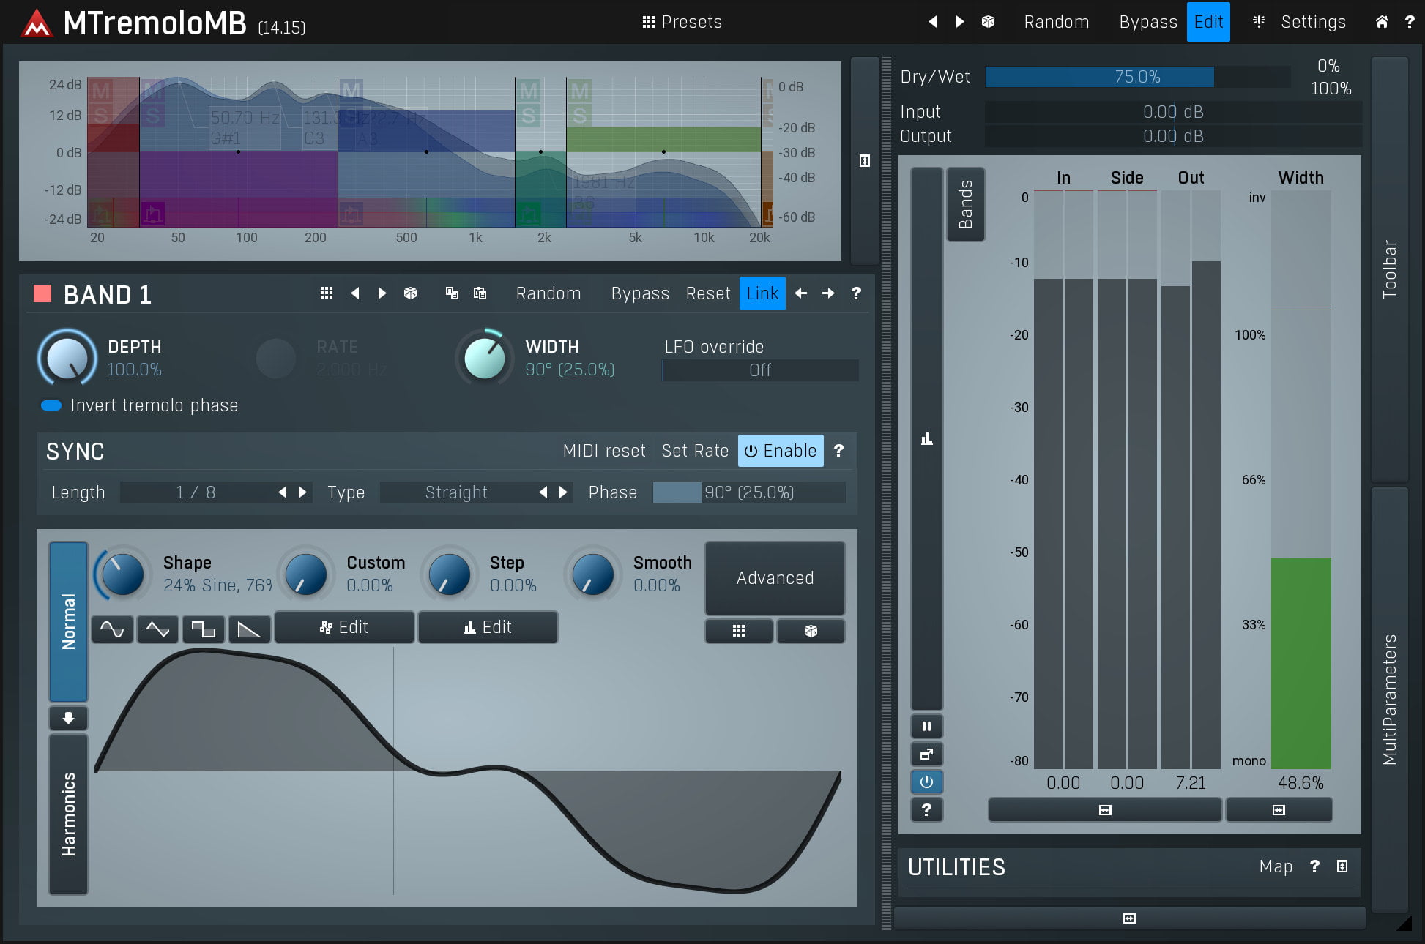Click previous arrow for Sync Type

click(x=543, y=492)
